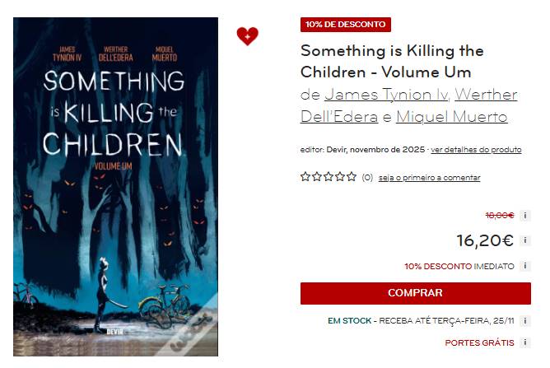Open Miquel Muerto author link

pyautogui.click(x=452, y=117)
